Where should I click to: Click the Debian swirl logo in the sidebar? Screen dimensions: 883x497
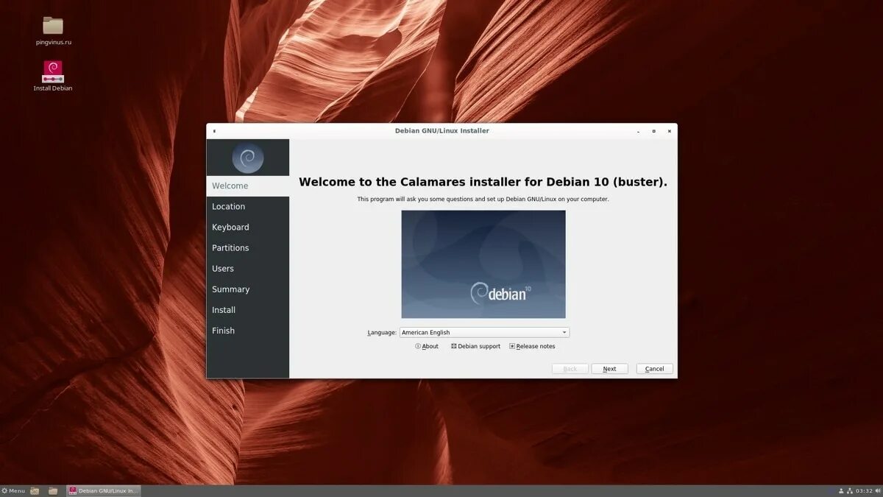(248, 158)
